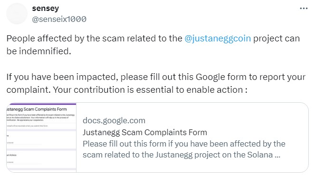
Task: Click the docs.google.com domain label
Action: pyautogui.click(x=114, y=120)
